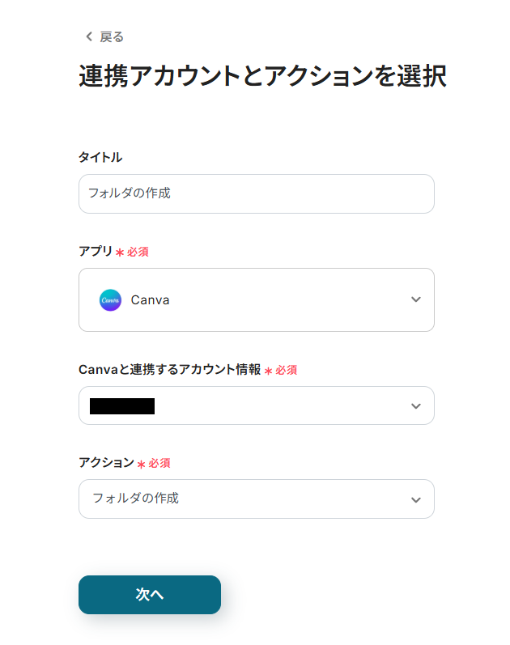Expand the アプリ dropdown chevron
This screenshot has width=510, height=645.
click(415, 299)
